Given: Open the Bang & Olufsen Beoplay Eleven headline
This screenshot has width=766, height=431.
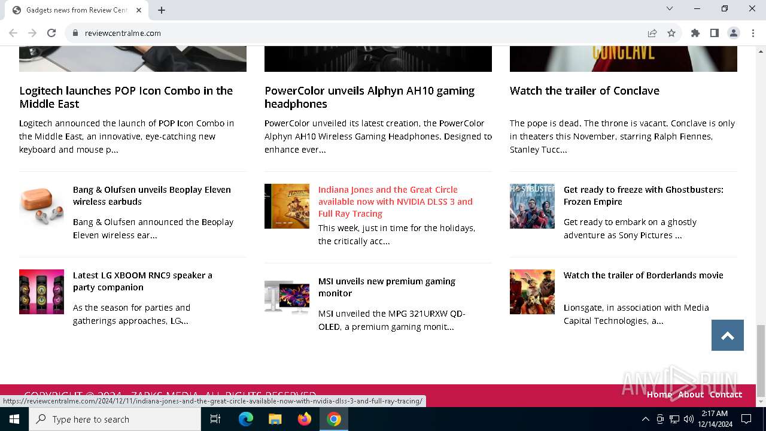Looking at the screenshot, I should (x=152, y=195).
